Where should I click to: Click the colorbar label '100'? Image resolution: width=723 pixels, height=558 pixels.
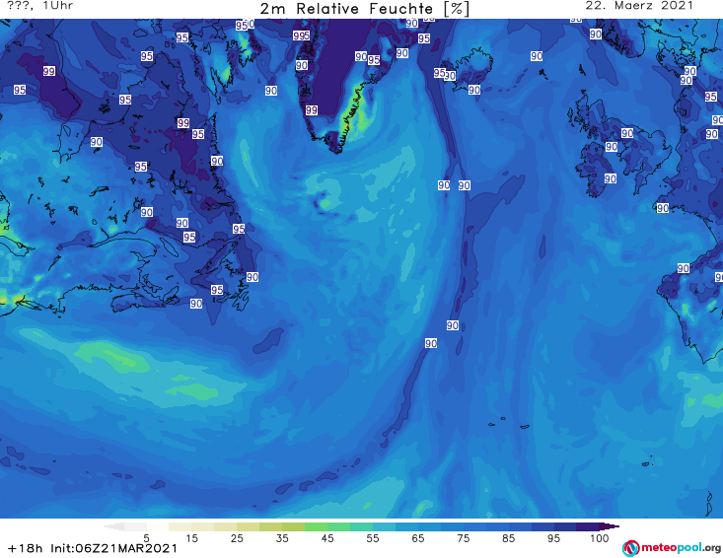[599, 538]
